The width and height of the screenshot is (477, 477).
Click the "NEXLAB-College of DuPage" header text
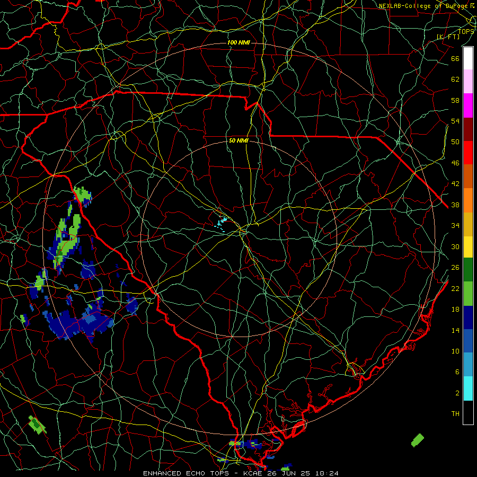click(x=425, y=6)
